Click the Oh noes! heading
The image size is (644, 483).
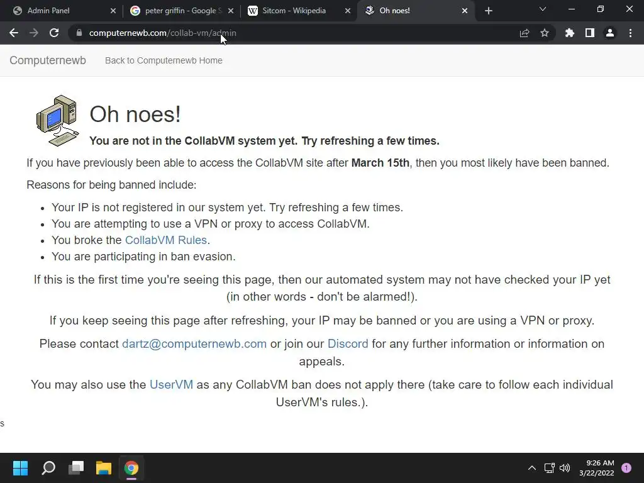pyautogui.click(x=135, y=114)
